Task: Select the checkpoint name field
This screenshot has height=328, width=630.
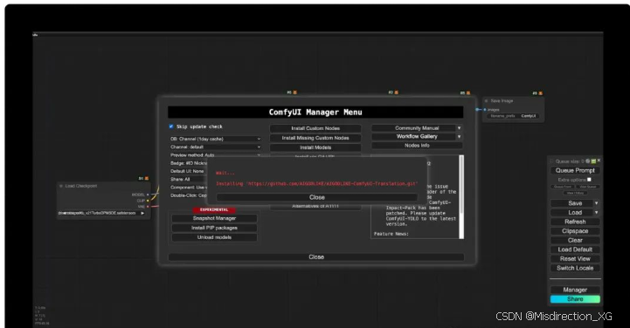Action: click(101, 213)
